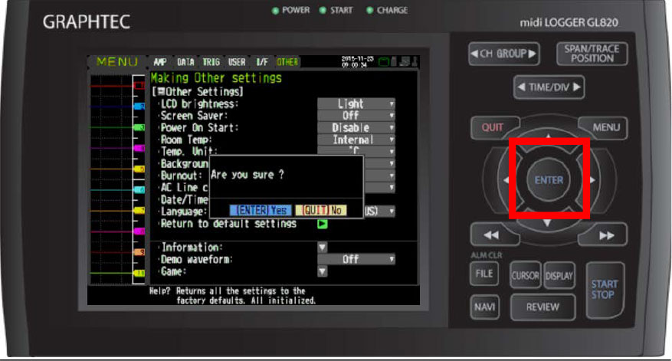Open the Language dropdown

[380, 212]
